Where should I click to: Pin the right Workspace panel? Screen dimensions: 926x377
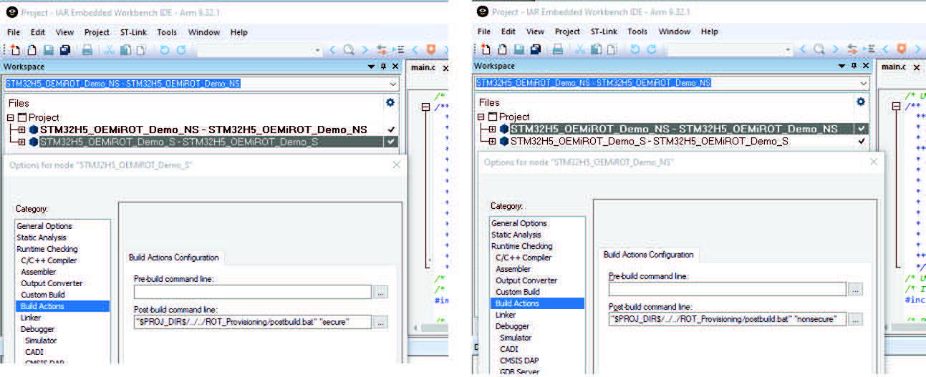coord(854,66)
